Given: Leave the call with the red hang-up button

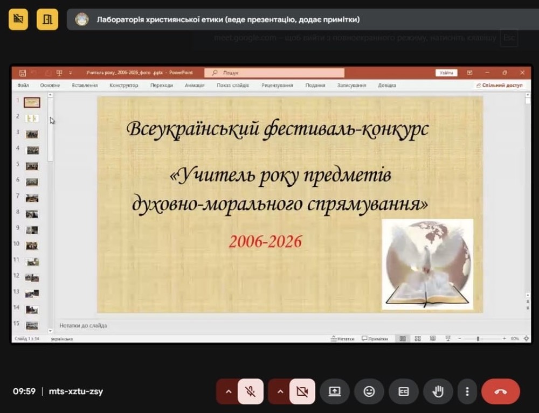Looking at the screenshot, I should point(500,391).
